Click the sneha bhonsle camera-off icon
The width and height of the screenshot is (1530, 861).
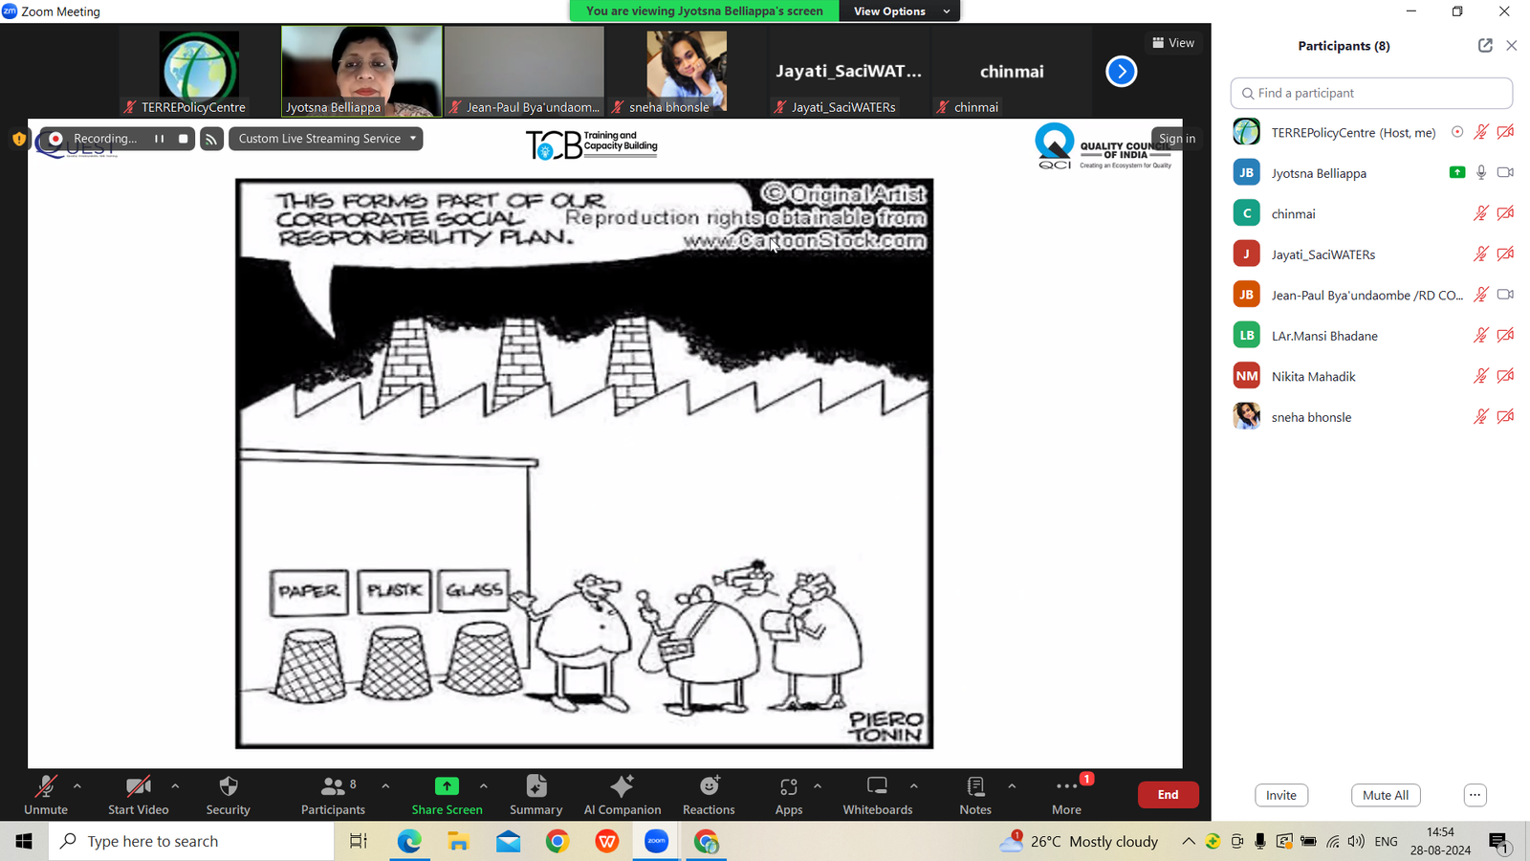(1505, 416)
